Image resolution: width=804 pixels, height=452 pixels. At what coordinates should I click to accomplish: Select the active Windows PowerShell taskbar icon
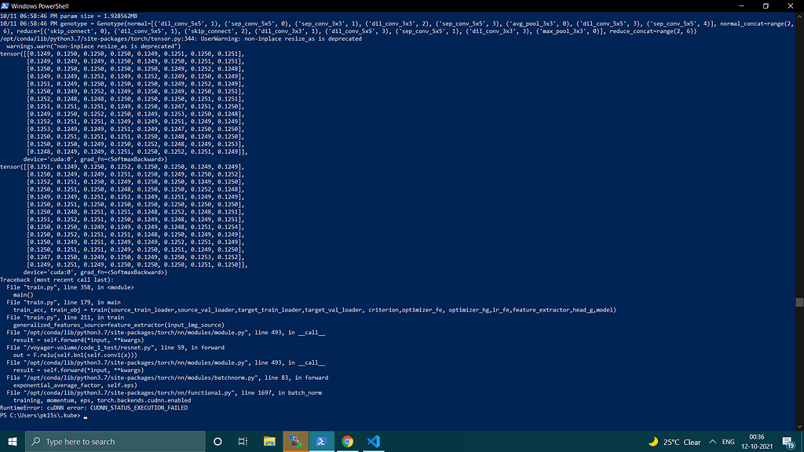click(322, 441)
